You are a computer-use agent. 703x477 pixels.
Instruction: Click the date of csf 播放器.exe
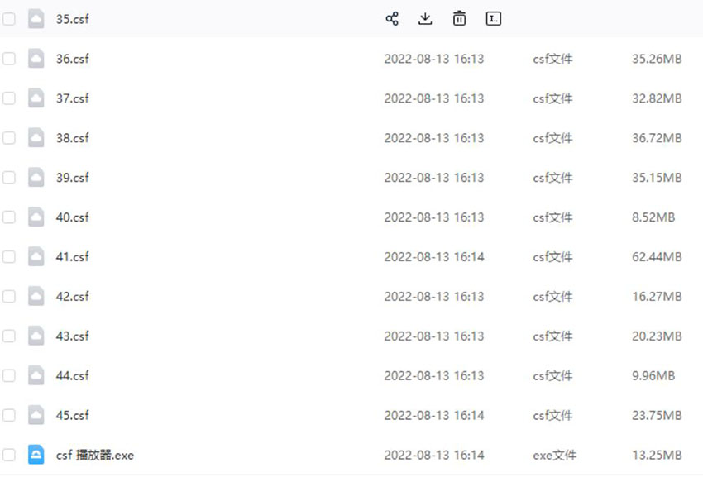434,455
